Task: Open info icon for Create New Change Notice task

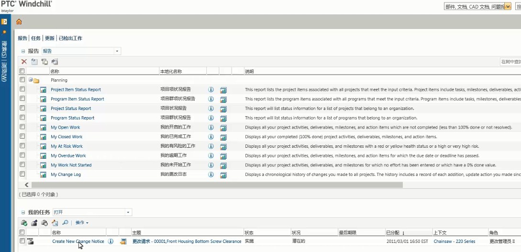Action: pos(111,241)
